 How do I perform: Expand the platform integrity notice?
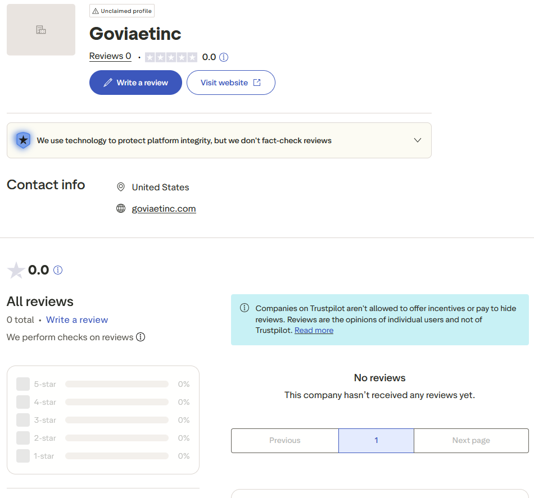click(x=418, y=140)
